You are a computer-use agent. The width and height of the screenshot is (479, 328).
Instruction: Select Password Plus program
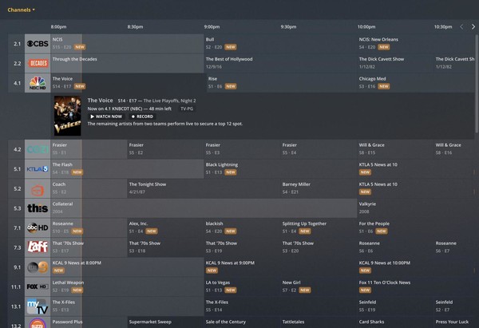coord(89,322)
